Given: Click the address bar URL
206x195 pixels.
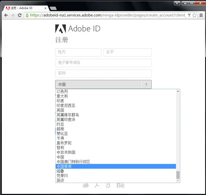Looking at the screenshot, I should [x=108, y=15].
